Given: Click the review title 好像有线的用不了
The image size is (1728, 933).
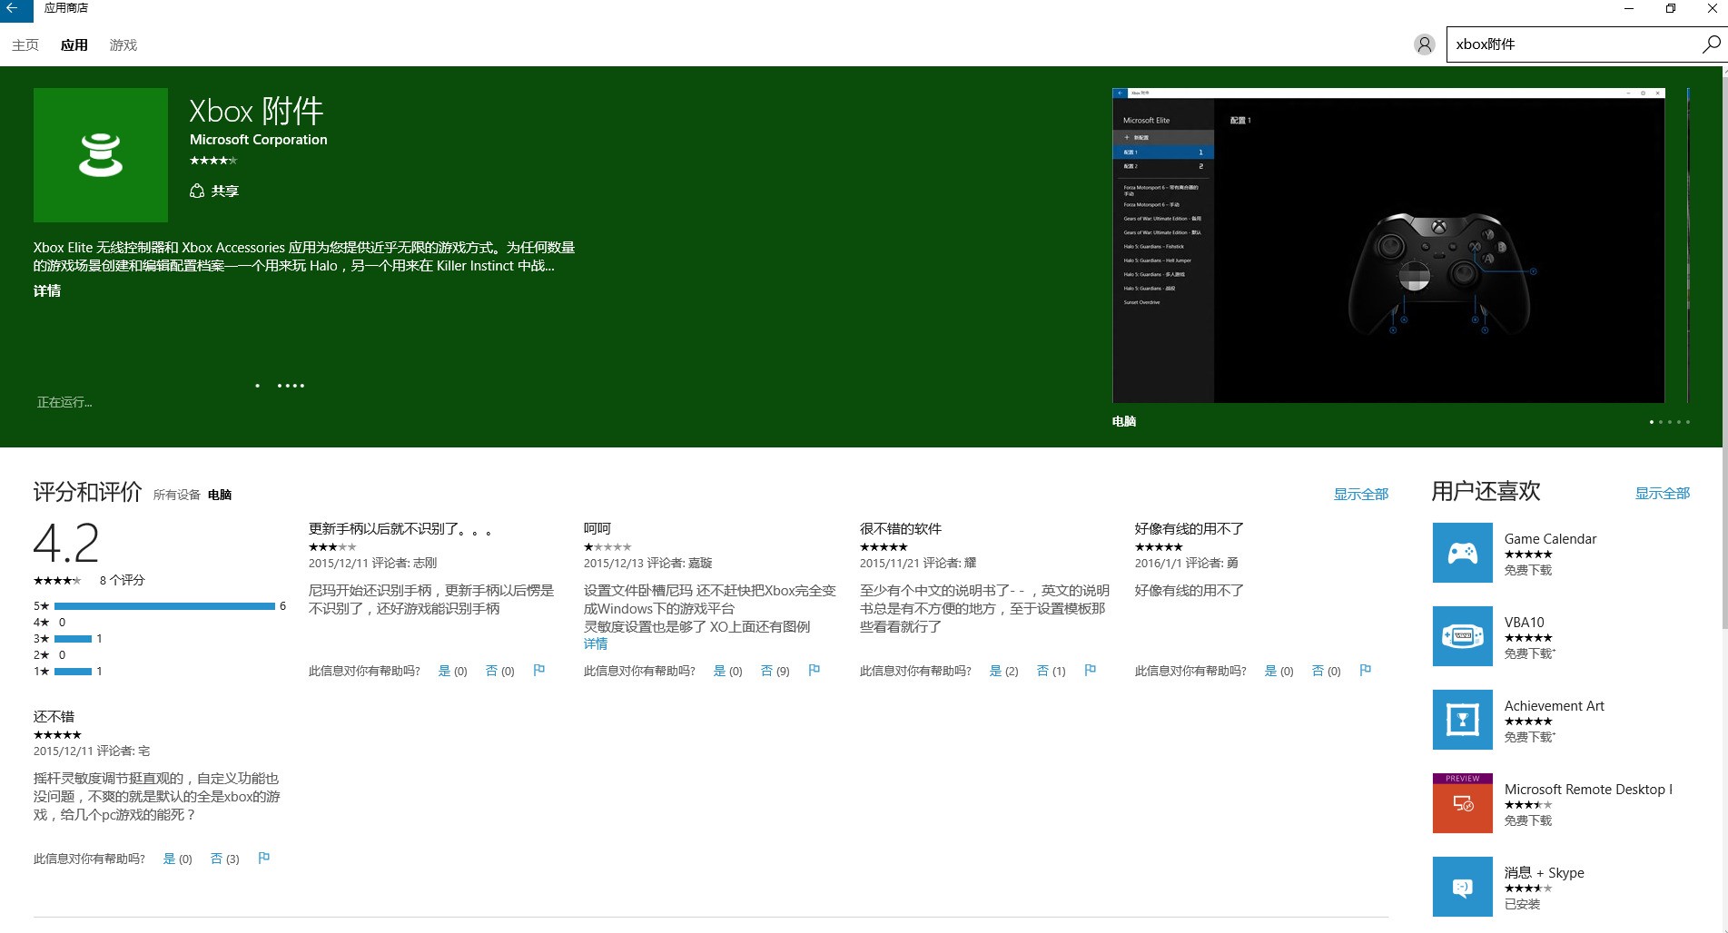Looking at the screenshot, I should 1189,528.
